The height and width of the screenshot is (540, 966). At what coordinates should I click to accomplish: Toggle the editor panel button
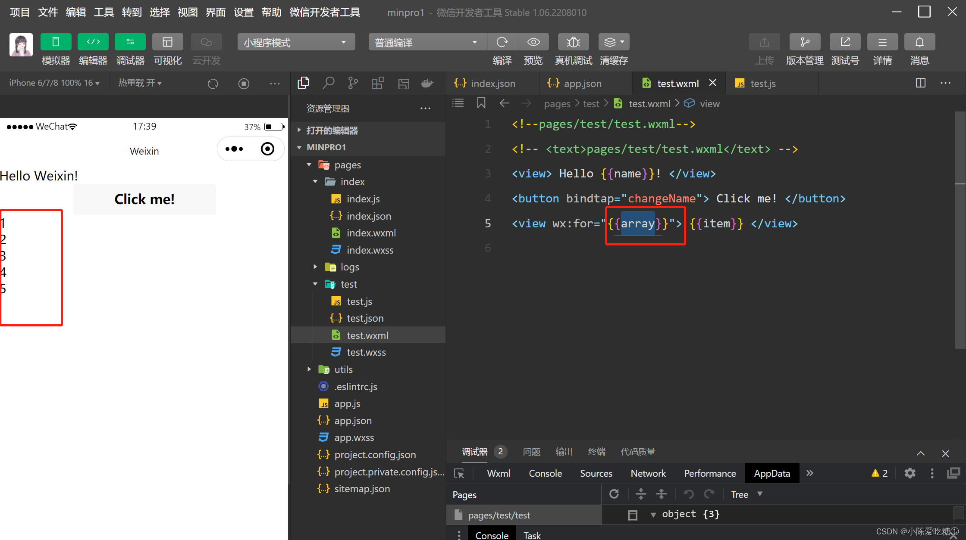(x=93, y=42)
